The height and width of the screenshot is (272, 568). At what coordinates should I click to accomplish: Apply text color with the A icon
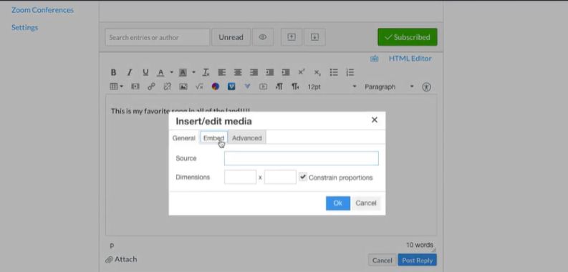(160, 72)
